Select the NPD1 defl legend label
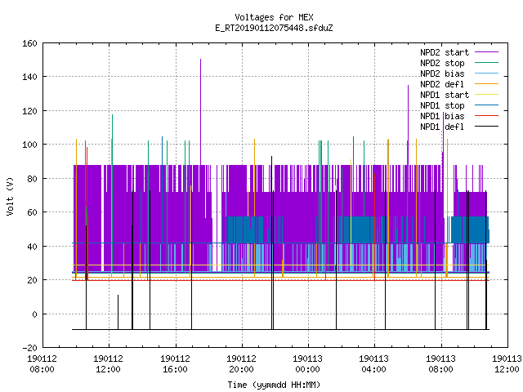Image resolution: width=523 pixels, height=392 pixels. (x=442, y=127)
